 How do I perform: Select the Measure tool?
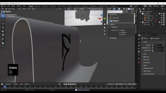click(x=3, y=43)
